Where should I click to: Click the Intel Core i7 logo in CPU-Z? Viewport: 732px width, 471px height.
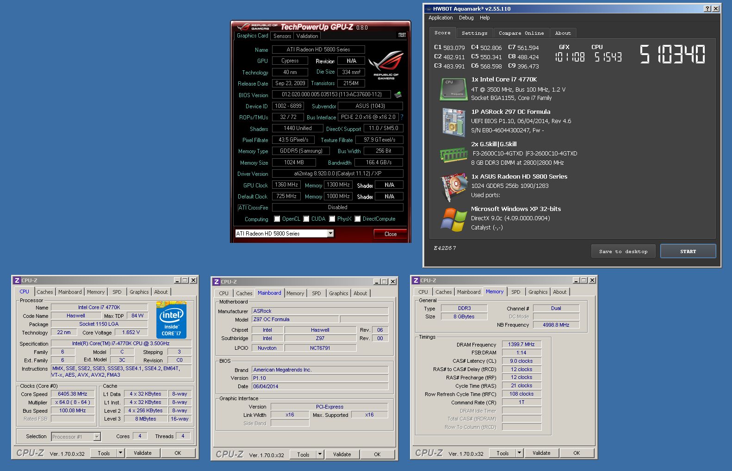click(171, 320)
